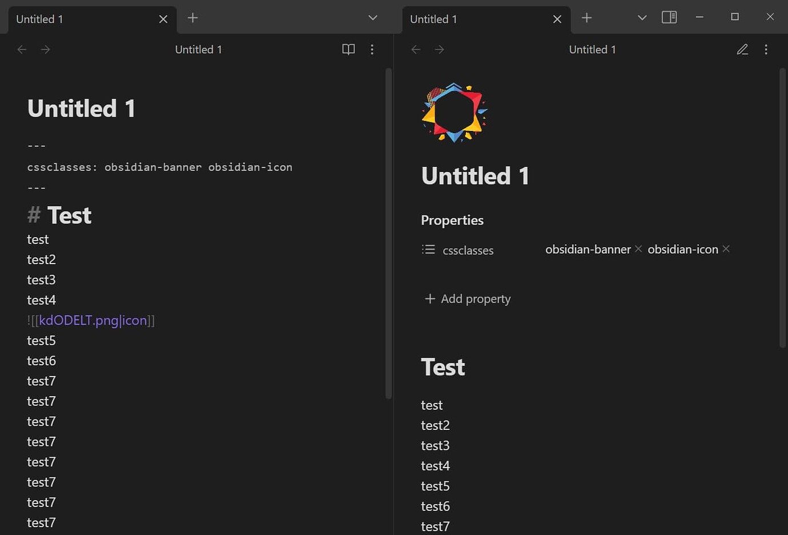The height and width of the screenshot is (535, 788).
Task: Remove obsidian-icon class value
Action: 726,249
